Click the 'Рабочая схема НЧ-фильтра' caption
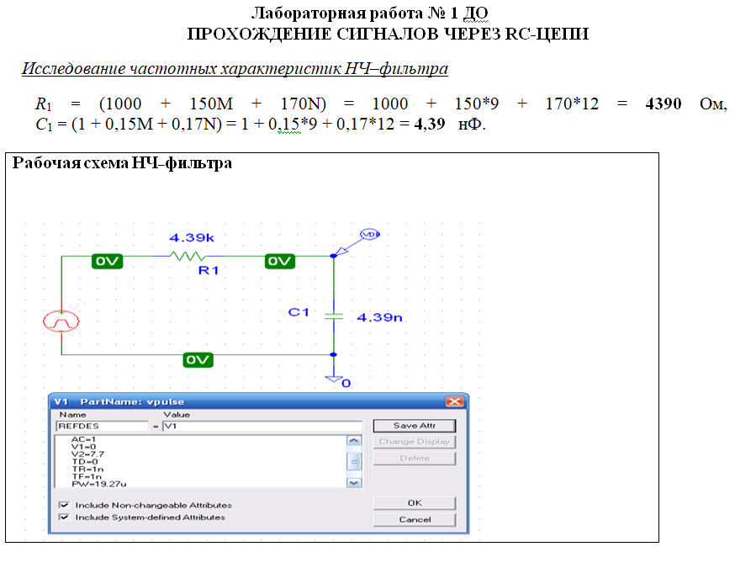 pos(122,163)
